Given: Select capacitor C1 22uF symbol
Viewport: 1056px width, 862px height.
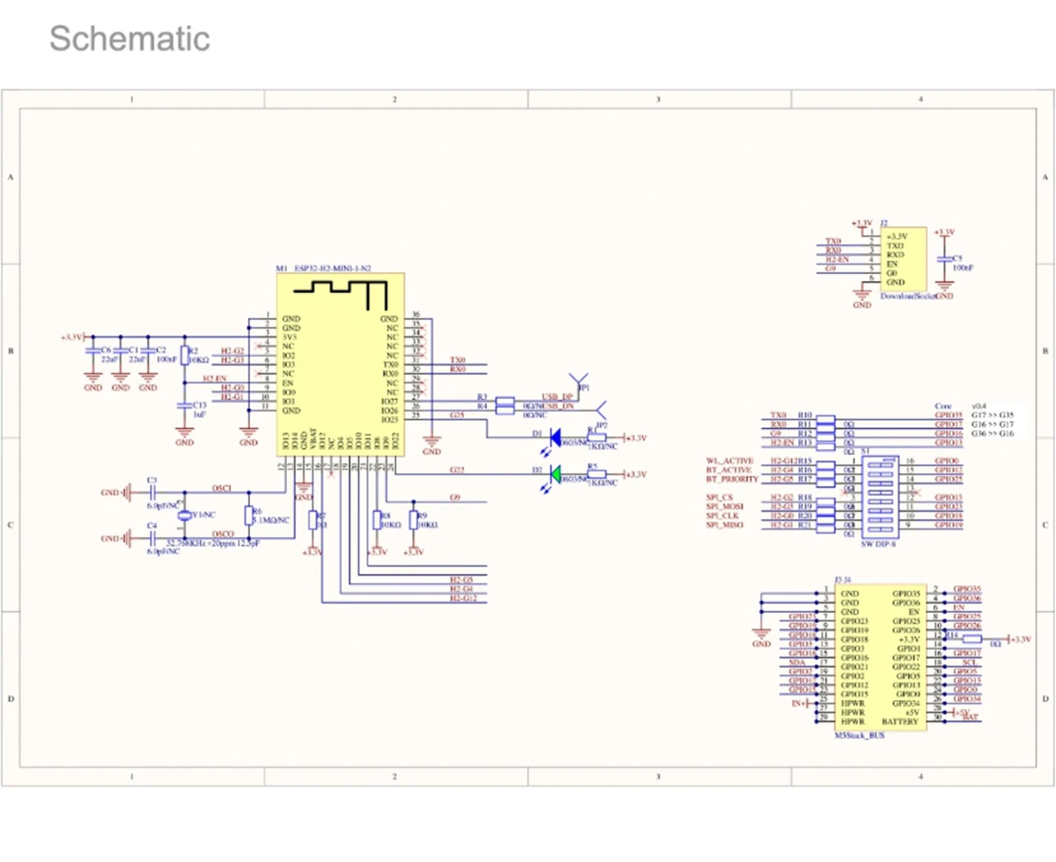Looking at the screenshot, I should (121, 351).
